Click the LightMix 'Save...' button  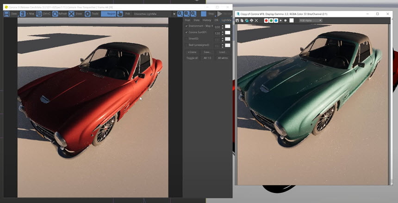(x=208, y=52)
